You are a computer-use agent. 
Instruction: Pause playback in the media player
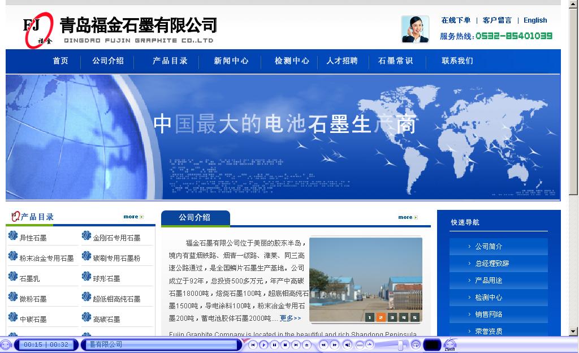pyautogui.click(x=274, y=345)
